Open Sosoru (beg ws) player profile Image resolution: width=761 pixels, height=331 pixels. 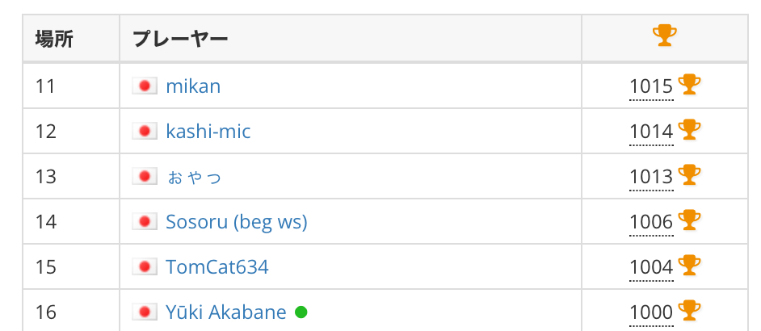[237, 222]
